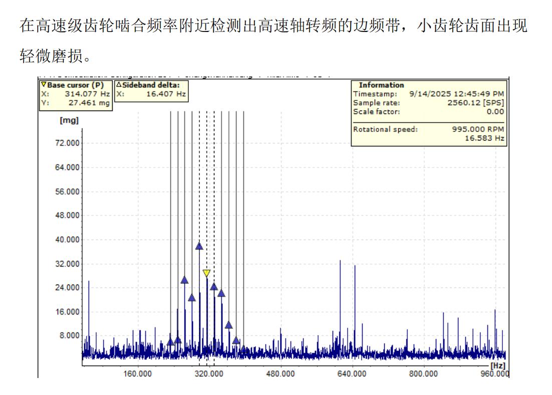Viewport: 552px width, 395px height.
Task: Click the 320.000 tick label on frequency axis
Action: click(209, 374)
